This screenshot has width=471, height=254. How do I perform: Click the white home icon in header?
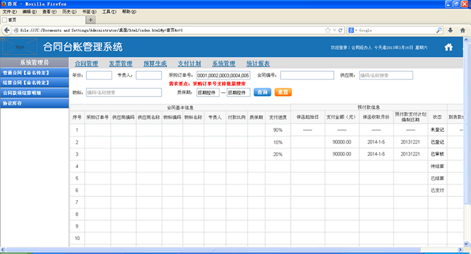[x=448, y=47]
